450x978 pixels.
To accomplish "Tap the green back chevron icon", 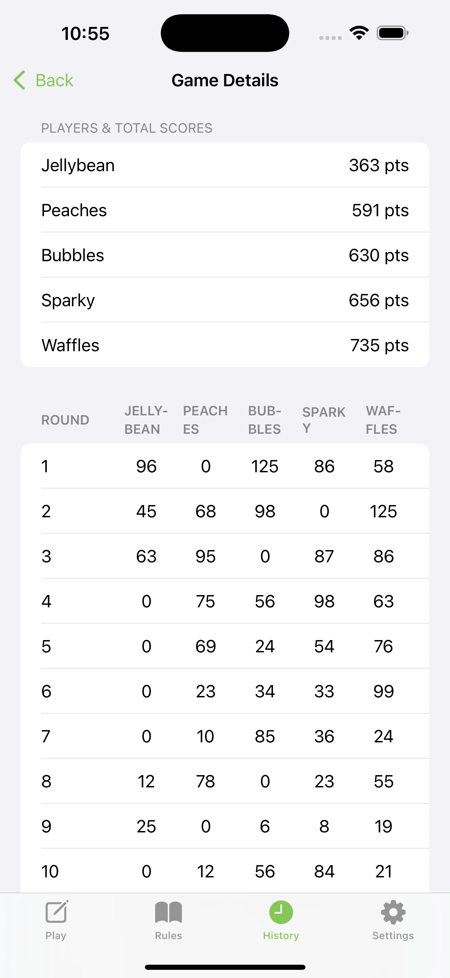I will click(x=19, y=80).
